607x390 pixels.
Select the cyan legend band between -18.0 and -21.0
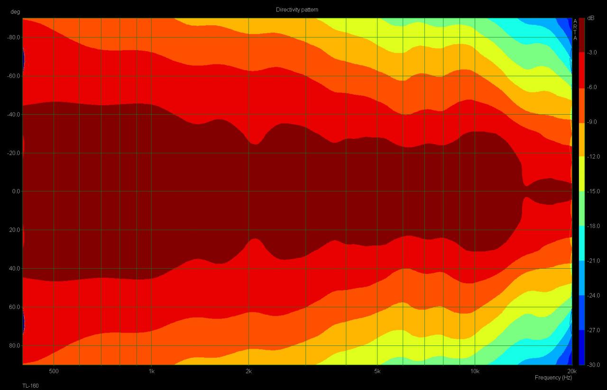click(x=582, y=243)
